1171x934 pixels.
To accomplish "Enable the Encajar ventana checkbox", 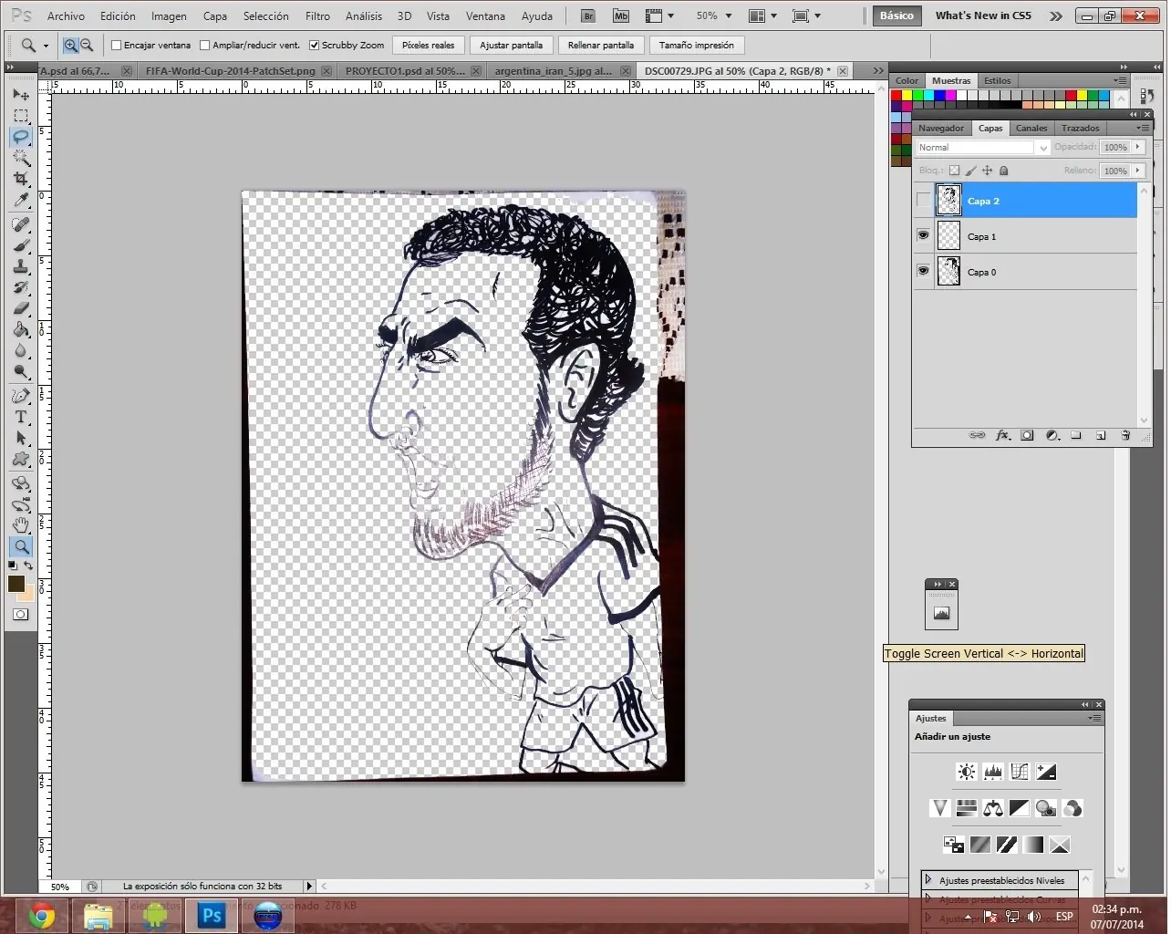I will (117, 46).
